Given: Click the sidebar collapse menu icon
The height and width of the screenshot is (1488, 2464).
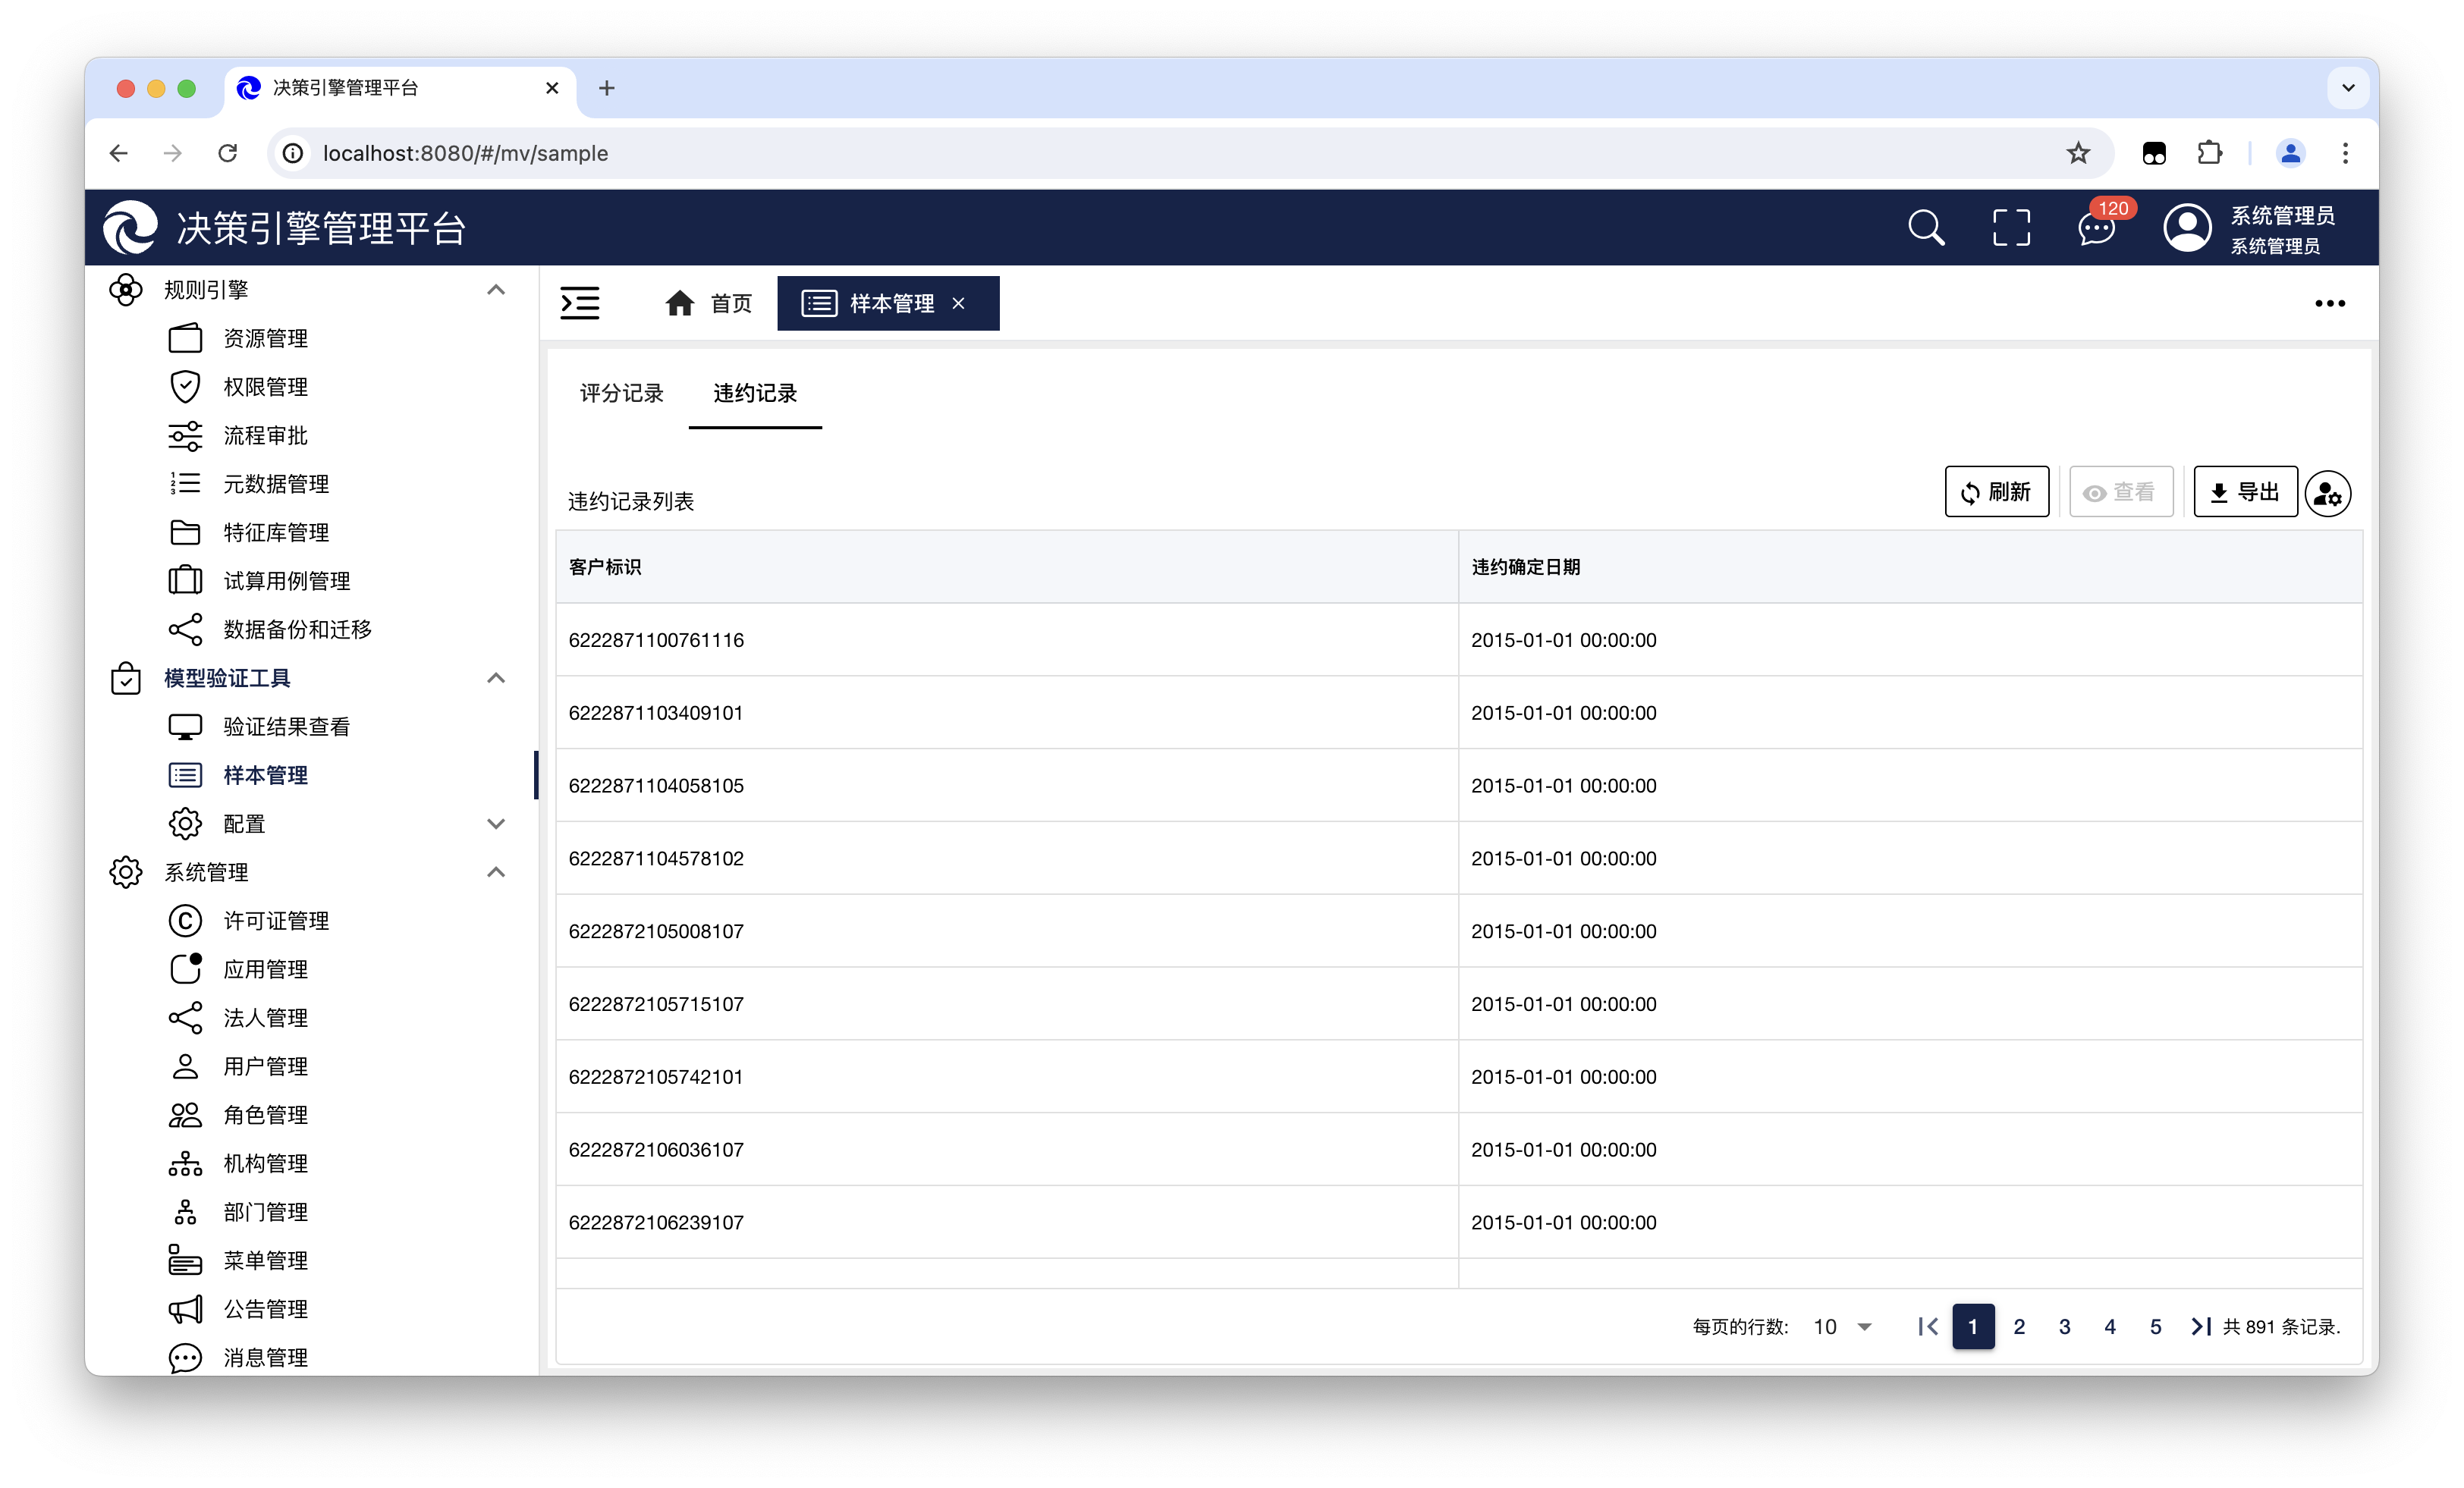Looking at the screenshot, I should pyautogui.click(x=580, y=303).
